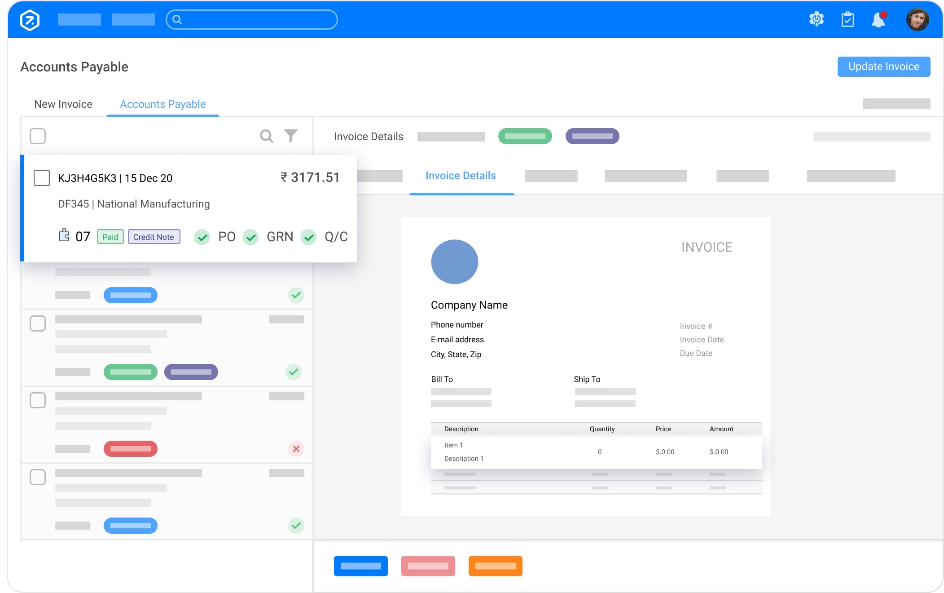Click the red cross status icon
The image size is (944, 593).
point(296,449)
